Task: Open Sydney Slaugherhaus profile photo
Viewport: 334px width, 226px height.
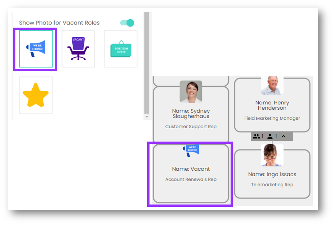Action: [x=191, y=92]
